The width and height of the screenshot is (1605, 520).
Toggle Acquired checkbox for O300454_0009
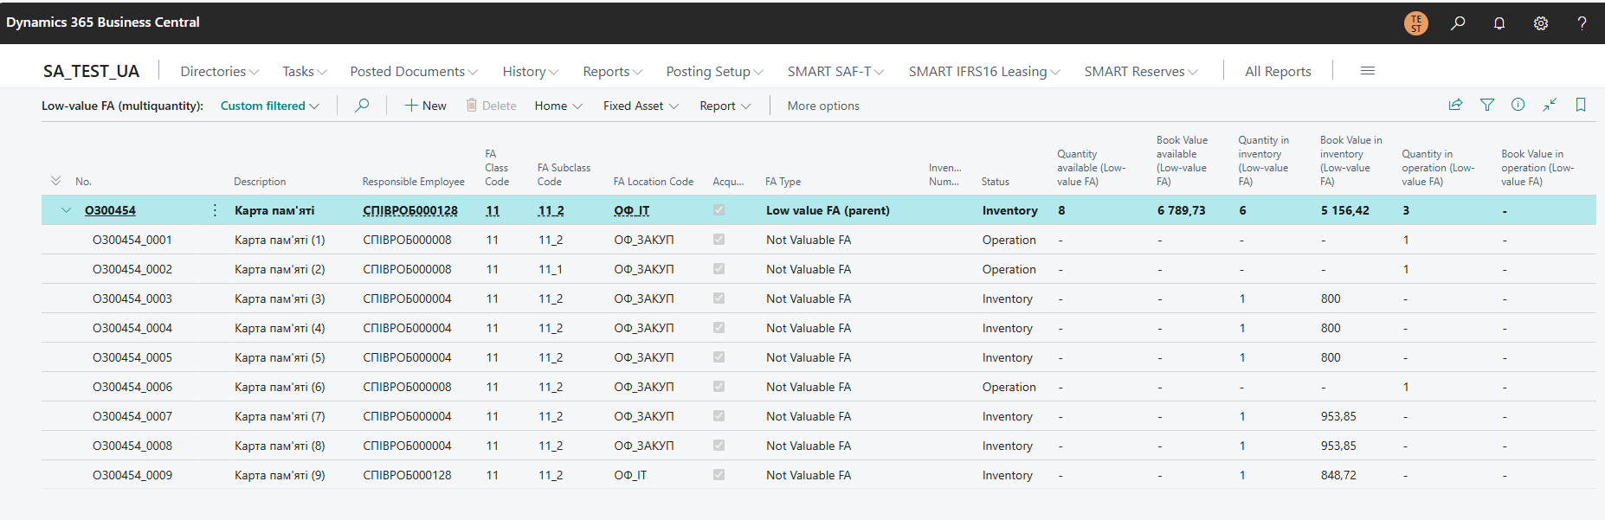click(x=719, y=475)
